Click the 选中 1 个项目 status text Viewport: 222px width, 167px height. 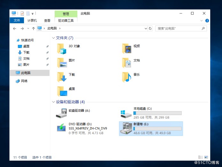pyautogui.click(x=42, y=157)
